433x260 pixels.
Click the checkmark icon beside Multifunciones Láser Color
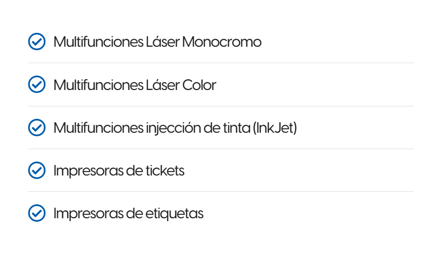tap(36, 85)
